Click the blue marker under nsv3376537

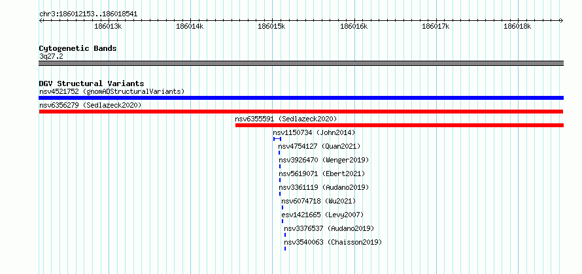point(285,235)
